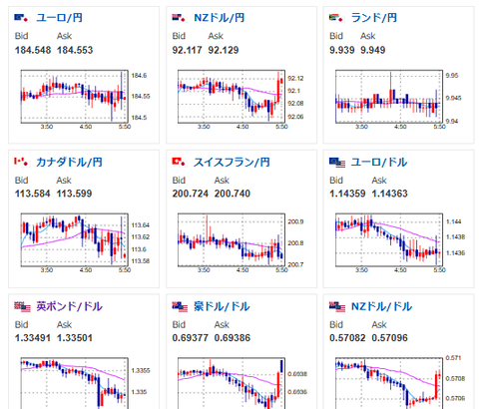Open the 豪ドル/ドル pair link
The image size is (479, 409).
tap(222, 306)
